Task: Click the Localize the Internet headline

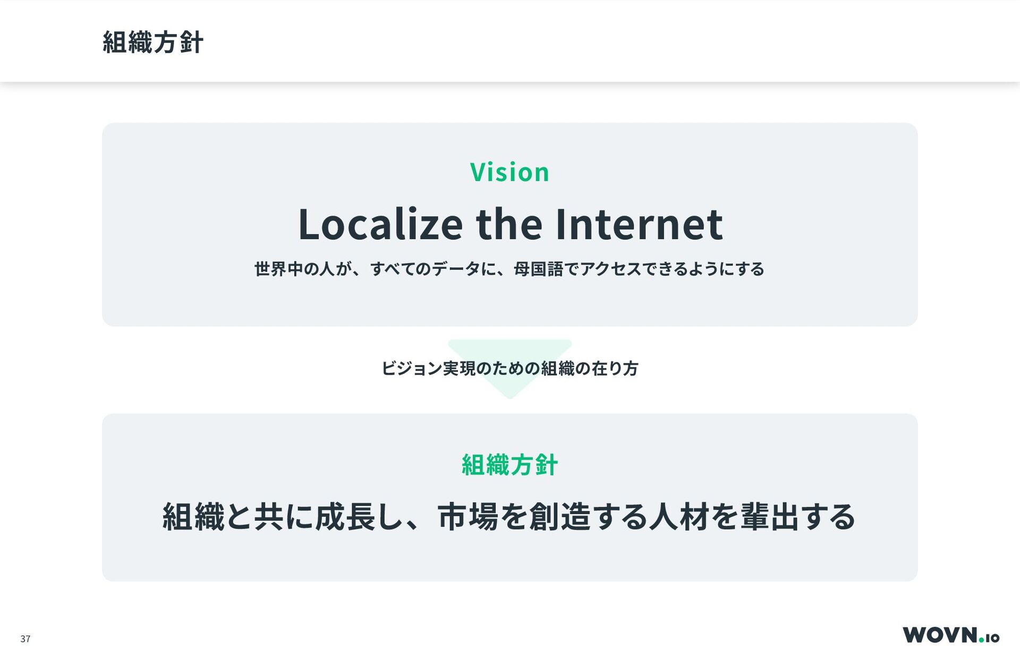Action: [510, 225]
